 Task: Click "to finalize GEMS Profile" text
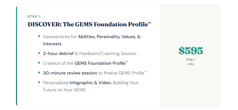122,73
